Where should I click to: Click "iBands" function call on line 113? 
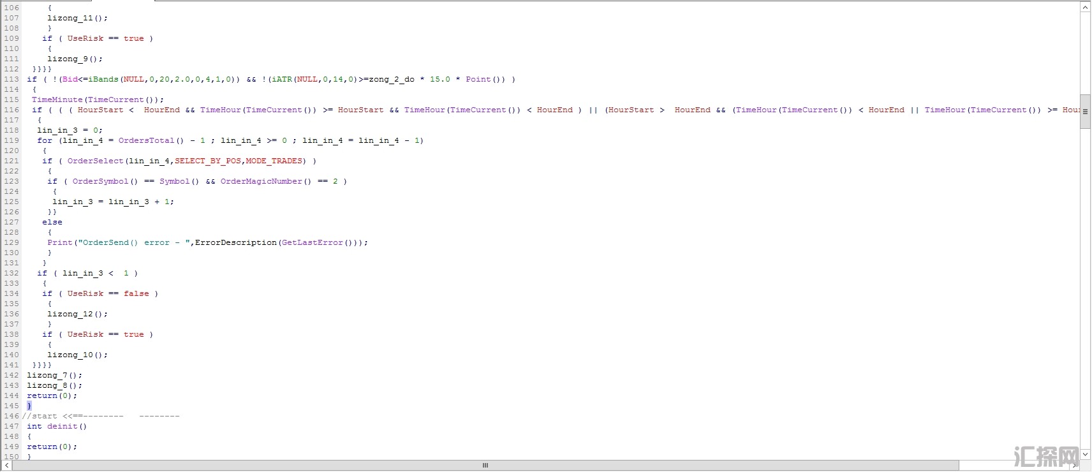(x=103, y=79)
